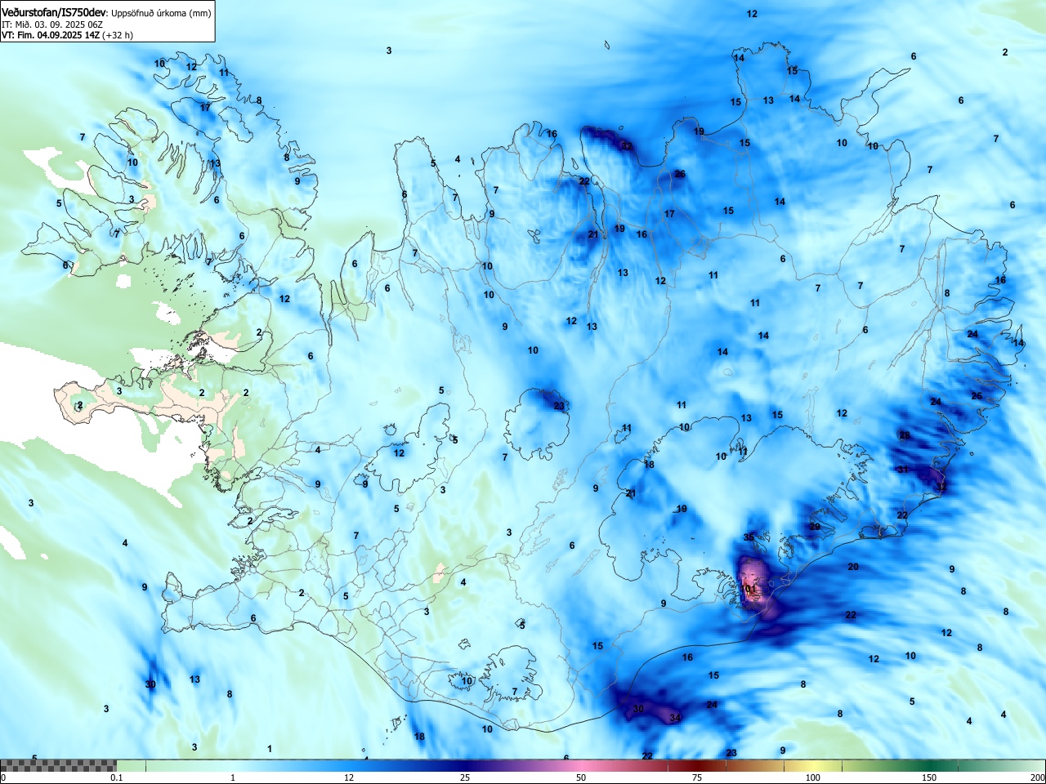Click the '31' value on the map
This screenshot has height=784, width=1046.
[x=902, y=470]
